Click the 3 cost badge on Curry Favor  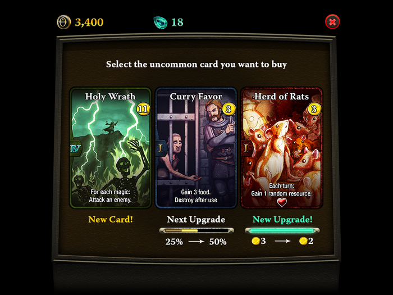229,109
